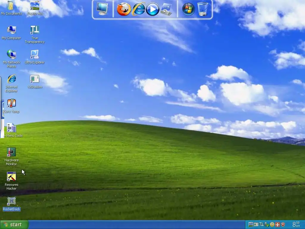Open the Thumb Win shortcut
The height and width of the screenshot is (229, 305).
pos(35,7)
